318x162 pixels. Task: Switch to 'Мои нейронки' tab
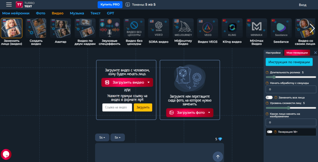click(x=16, y=13)
